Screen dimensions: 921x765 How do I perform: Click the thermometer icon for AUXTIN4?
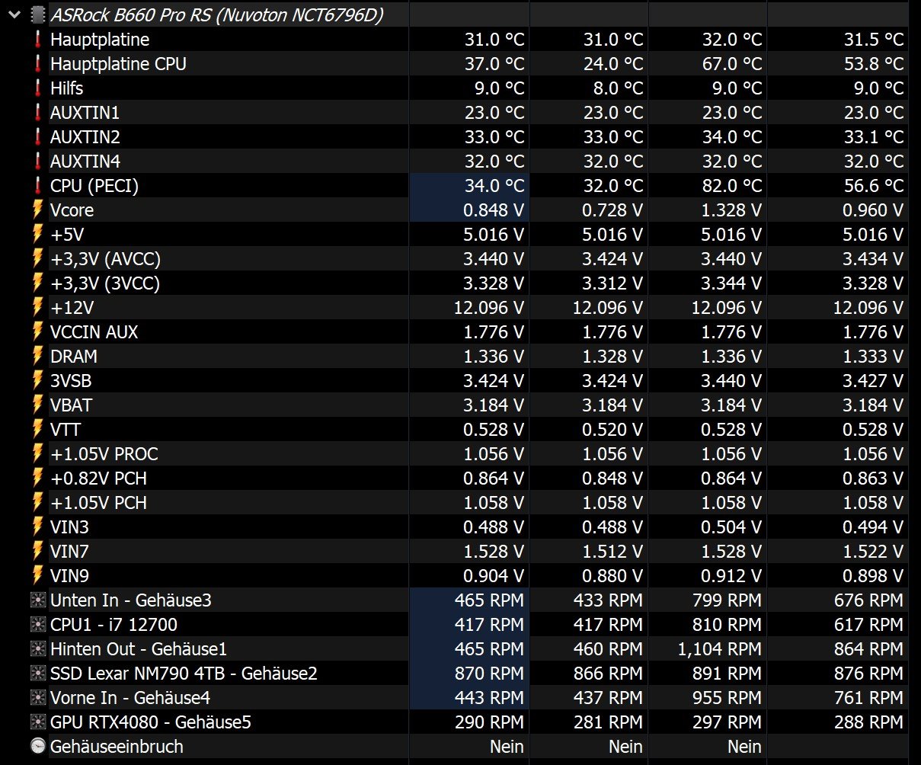pos(38,162)
